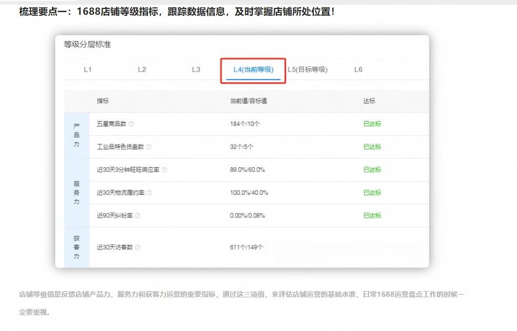Open help icon beside 工业品特色货盘数
This screenshot has width=517, height=331.
[x=148, y=147]
